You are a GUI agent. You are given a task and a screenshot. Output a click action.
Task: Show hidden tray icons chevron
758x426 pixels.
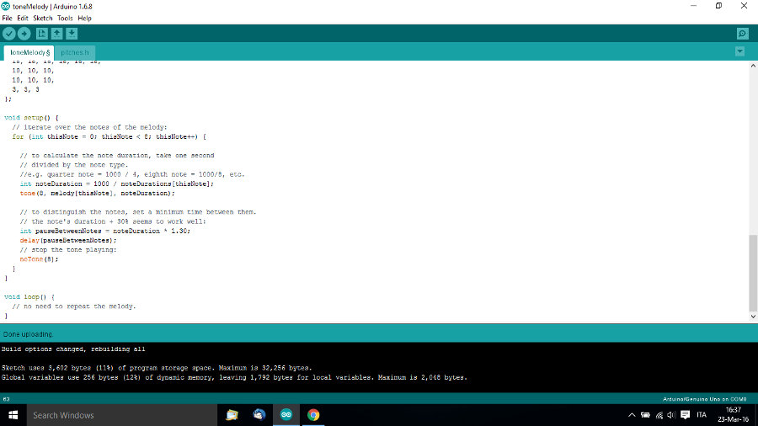click(x=632, y=415)
